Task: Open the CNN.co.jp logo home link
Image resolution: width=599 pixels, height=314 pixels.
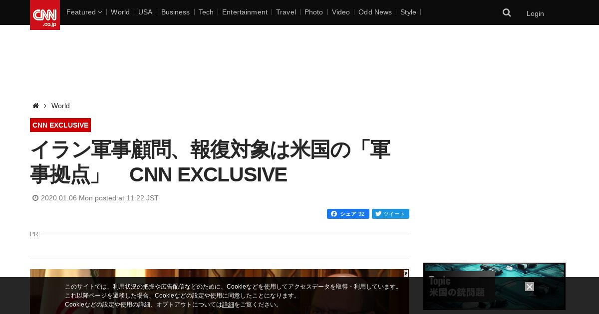Action: click(45, 15)
